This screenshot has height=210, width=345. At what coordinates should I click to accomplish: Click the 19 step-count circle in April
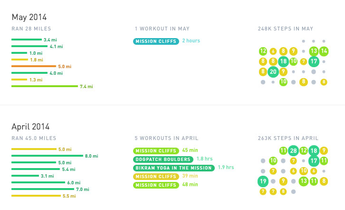(263, 181)
